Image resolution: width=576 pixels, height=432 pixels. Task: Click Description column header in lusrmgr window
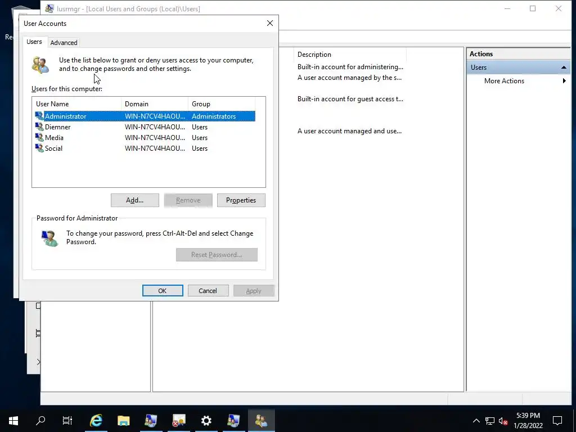tap(350, 55)
